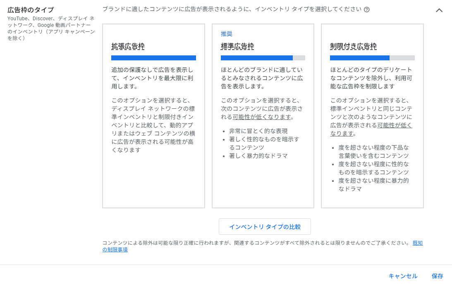Image resolution: width=452 pixels, height=284 pixels.
Task: Open the 既知の制限事項 link
Action: click(417, 243)
